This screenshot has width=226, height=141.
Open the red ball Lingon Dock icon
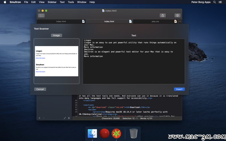[104, 133]
